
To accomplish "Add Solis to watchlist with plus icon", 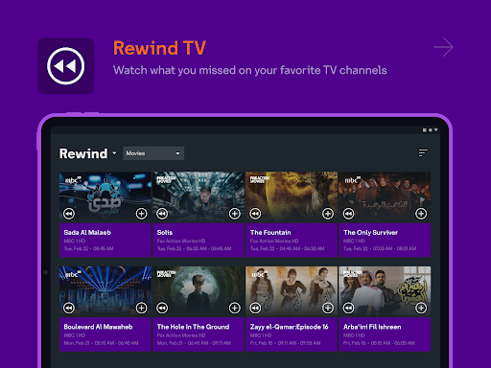I will (x=235, y=214).
